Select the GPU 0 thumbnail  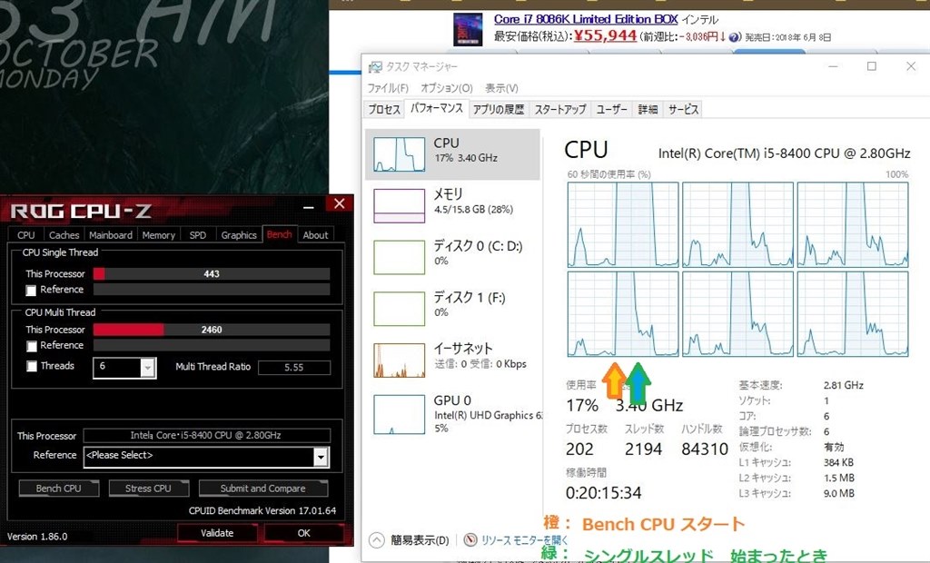click(x=400, y=414)
